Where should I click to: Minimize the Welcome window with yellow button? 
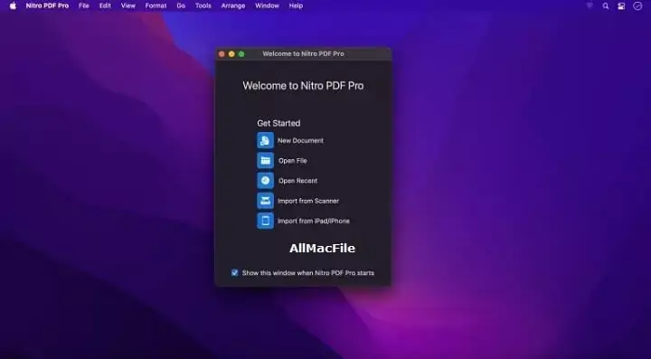(x=231, y=54)
